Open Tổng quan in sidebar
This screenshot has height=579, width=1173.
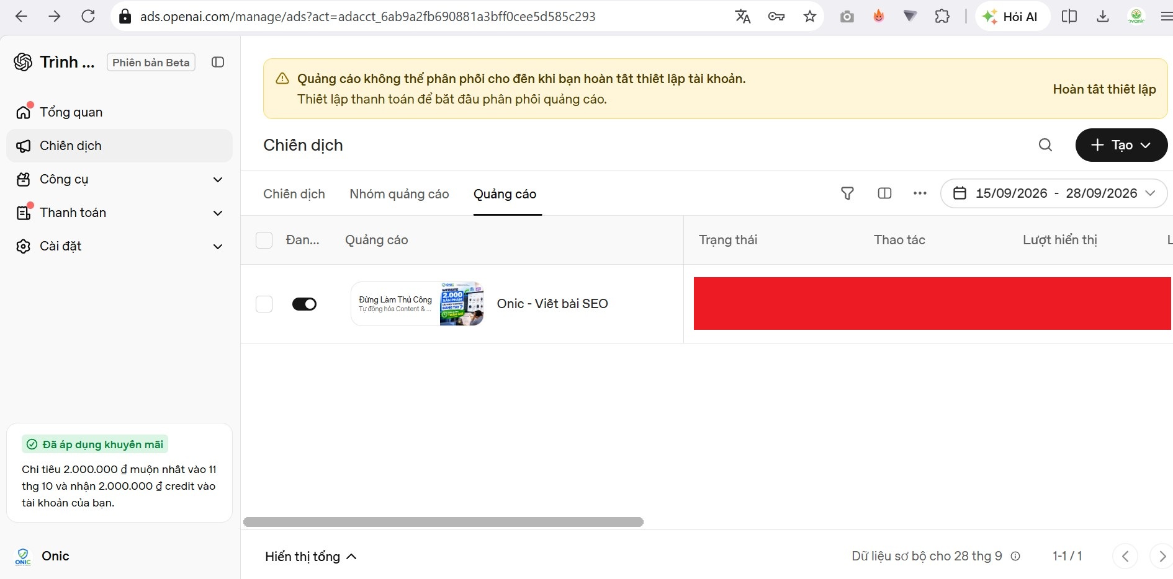point(119,112)
